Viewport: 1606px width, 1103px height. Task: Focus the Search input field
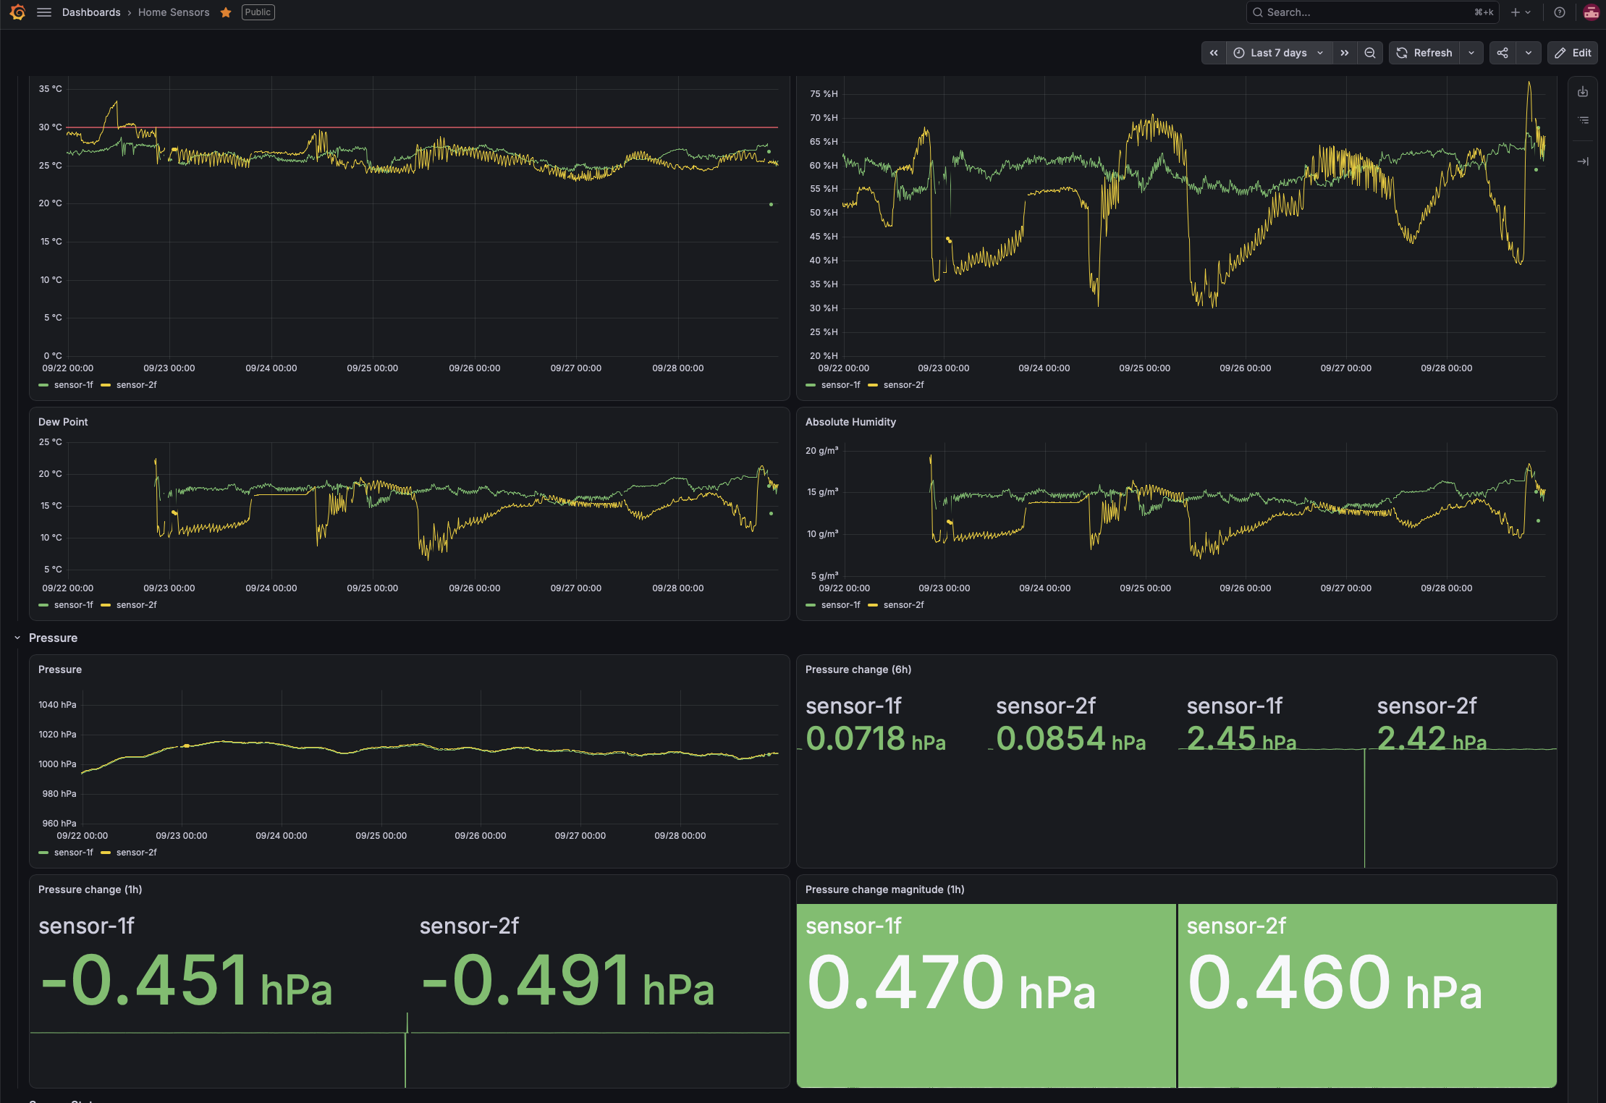(1372, 12)
